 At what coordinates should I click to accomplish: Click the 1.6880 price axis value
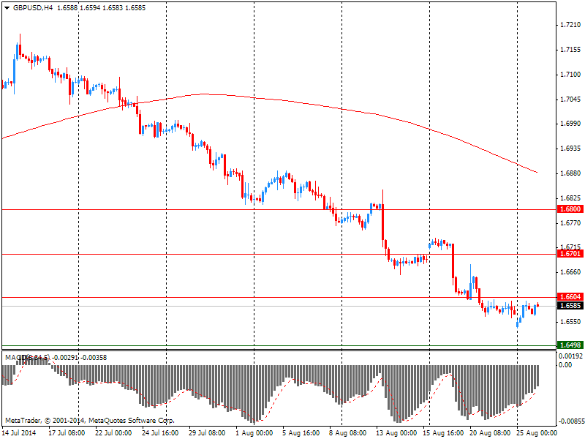pyautogui.click(x=571, y=173)
